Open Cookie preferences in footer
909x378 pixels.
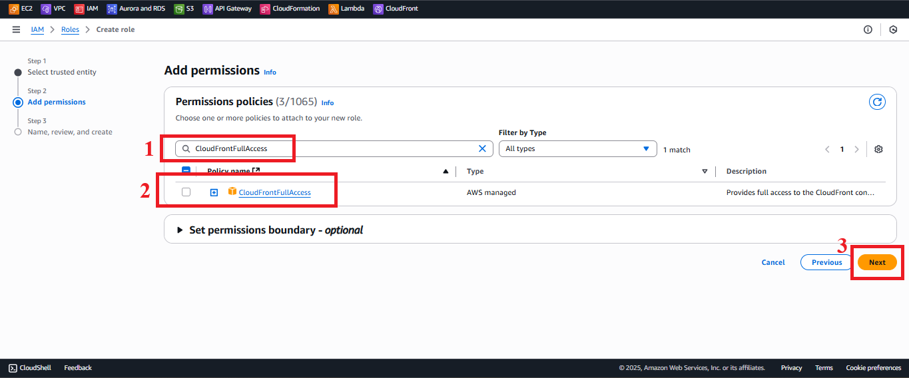873,367
